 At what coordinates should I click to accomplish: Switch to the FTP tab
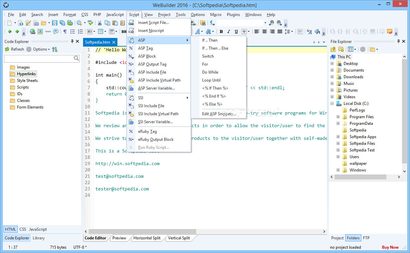point(366,238)
